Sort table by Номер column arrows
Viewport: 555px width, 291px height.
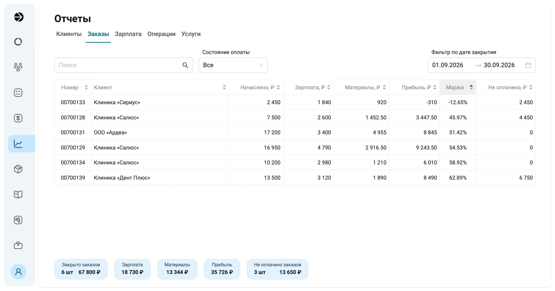86,87
